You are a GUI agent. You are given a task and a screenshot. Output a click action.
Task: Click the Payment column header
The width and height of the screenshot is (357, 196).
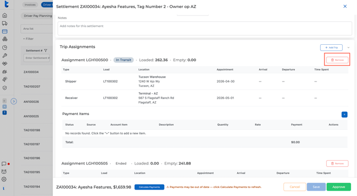(x=296, y=125)
